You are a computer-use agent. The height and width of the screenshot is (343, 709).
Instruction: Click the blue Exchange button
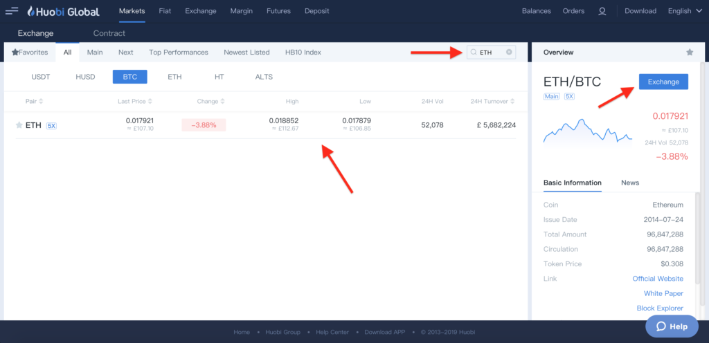pos(663,82)
